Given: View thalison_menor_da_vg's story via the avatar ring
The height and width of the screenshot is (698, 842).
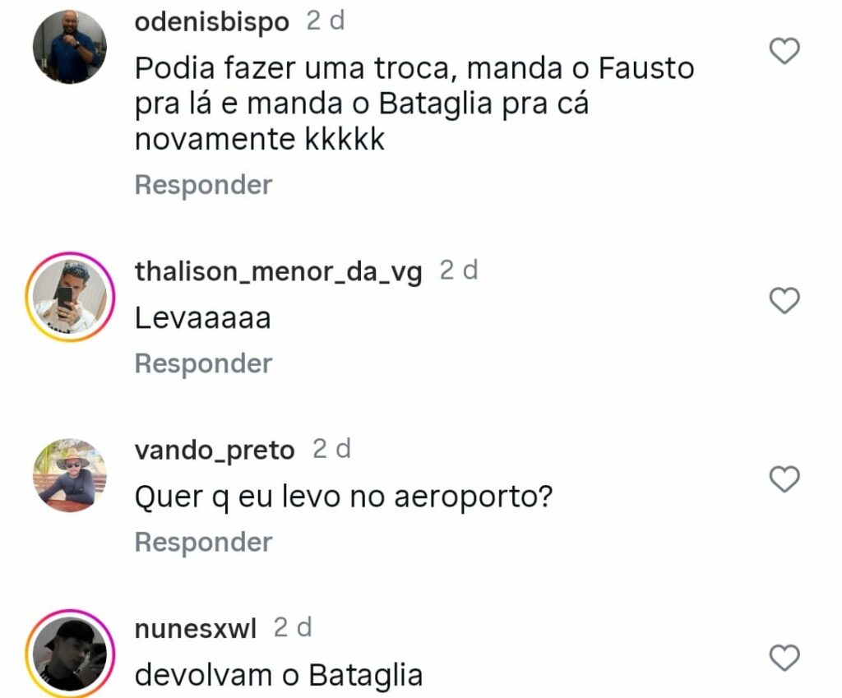Looking at the screenshot, I should coord(70,297).
